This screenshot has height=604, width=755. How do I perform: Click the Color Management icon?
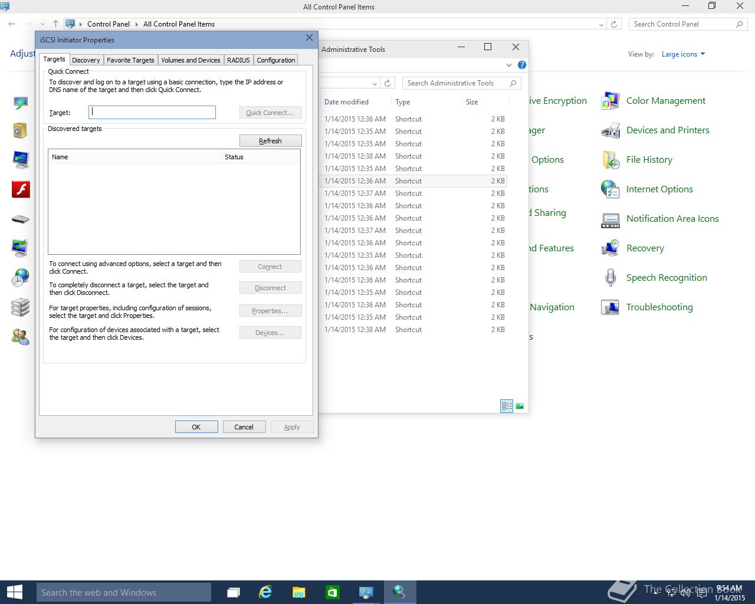[x=610, y=101]
